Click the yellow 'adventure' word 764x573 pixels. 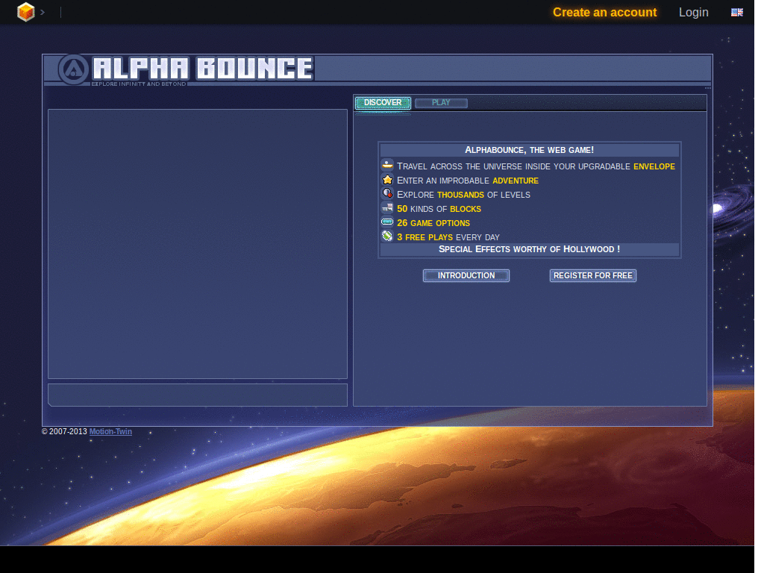[x=516, y=181]
